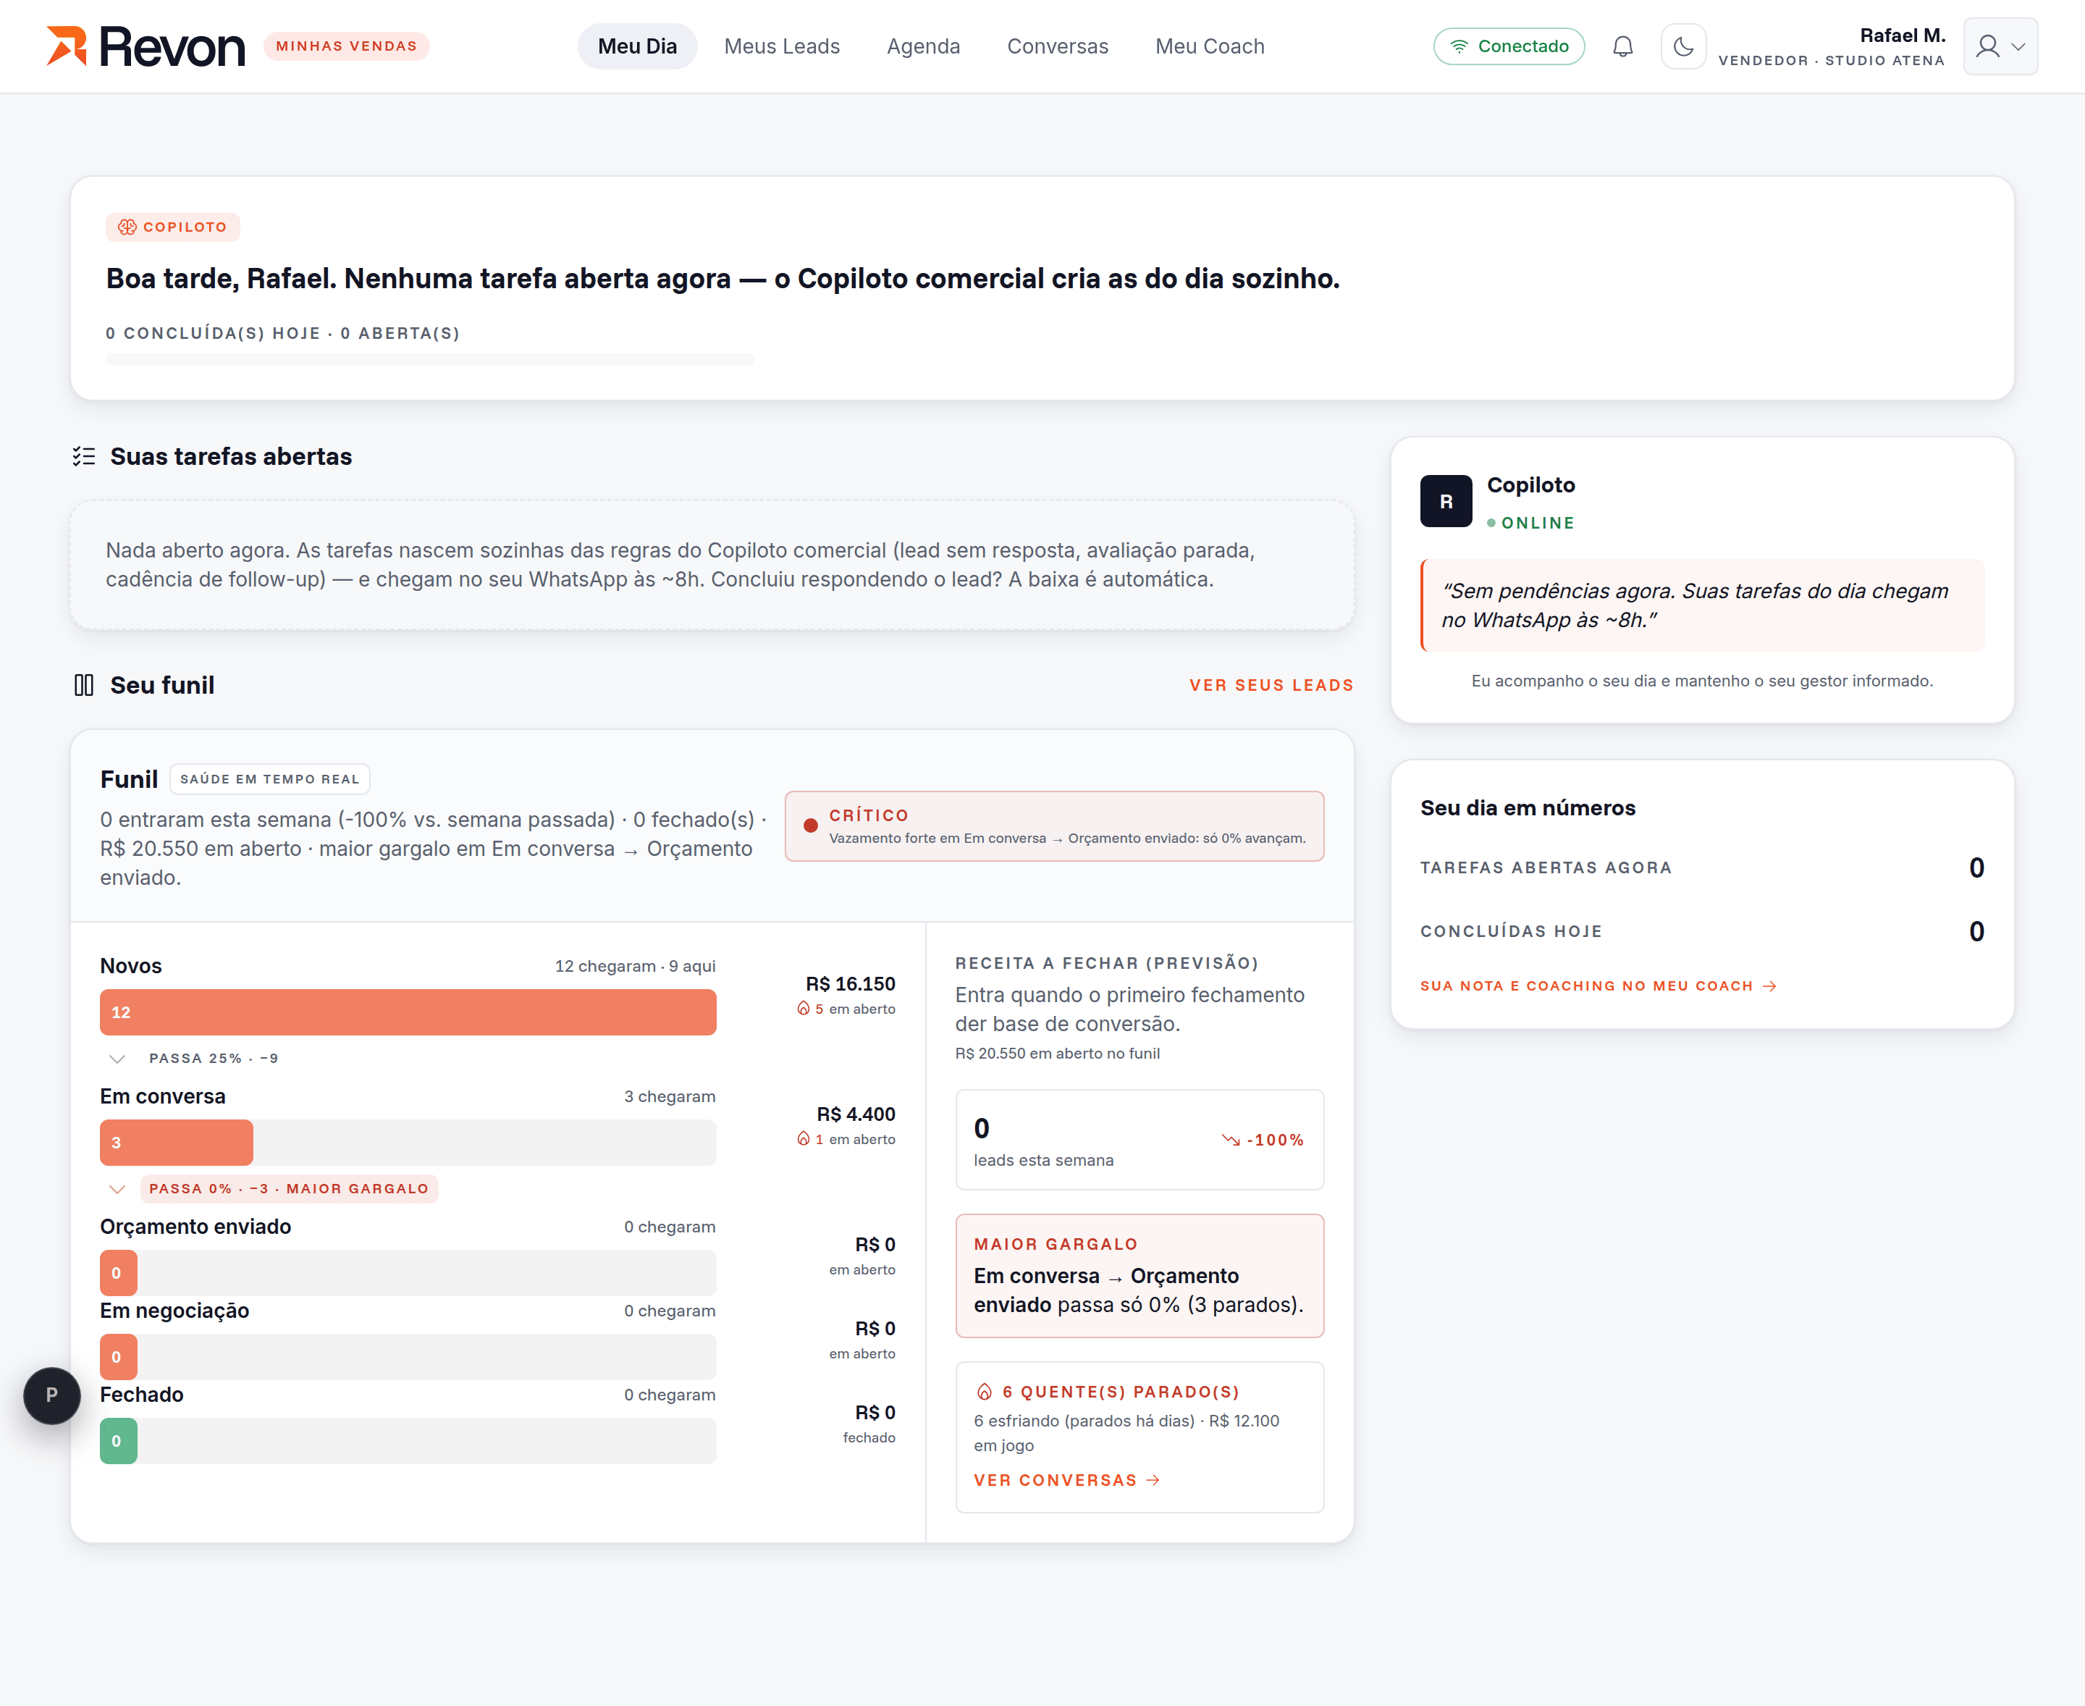Click the floating P avatar button
This screenshot has height=1706, width=2085.
[x=52, y=1395]
